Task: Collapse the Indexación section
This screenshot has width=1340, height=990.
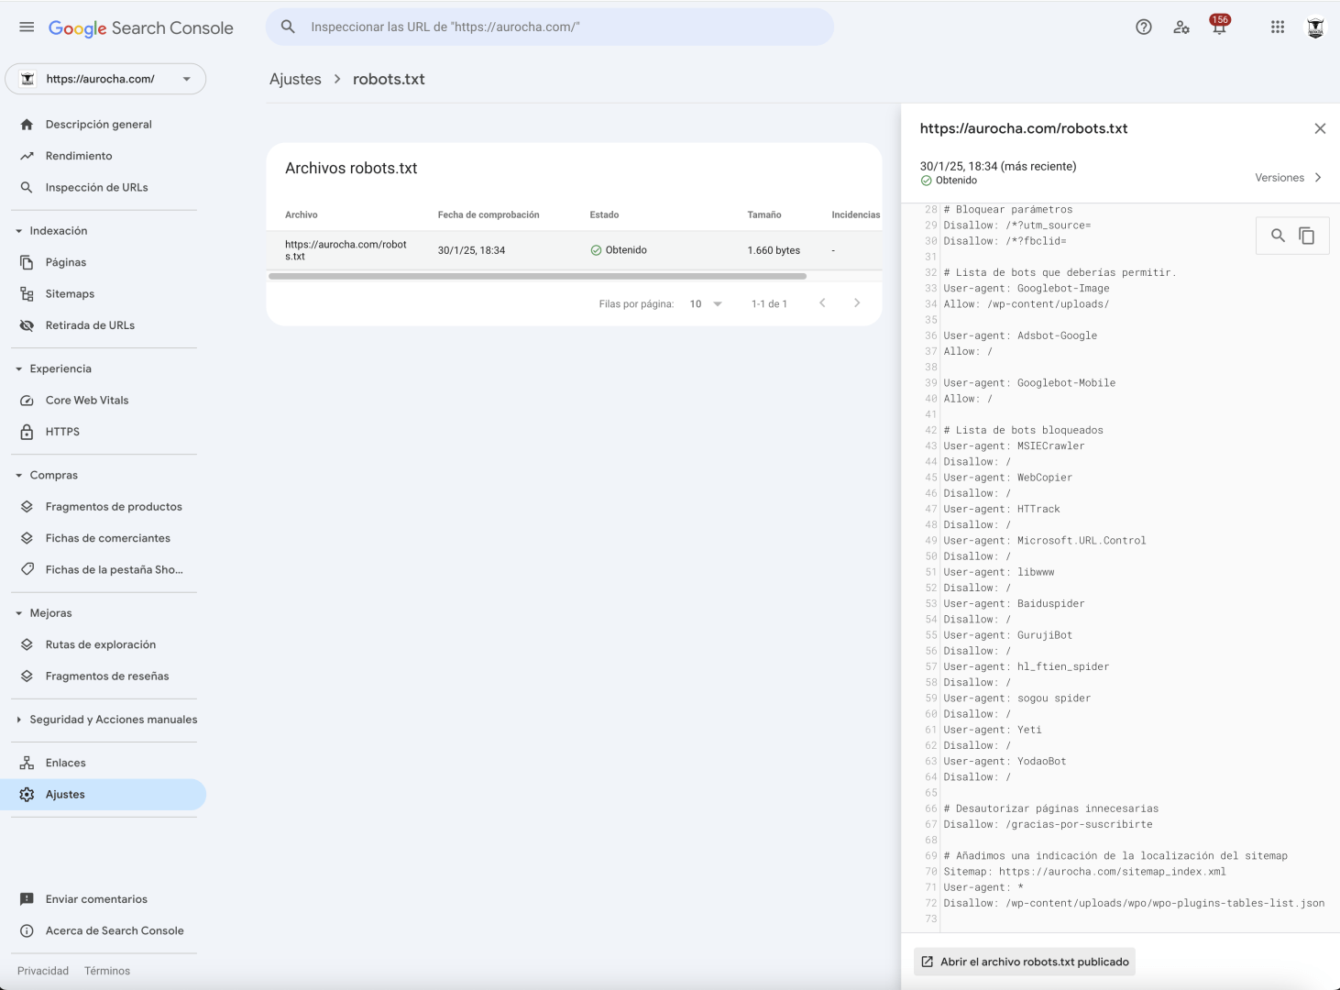Action: point(18,231)
